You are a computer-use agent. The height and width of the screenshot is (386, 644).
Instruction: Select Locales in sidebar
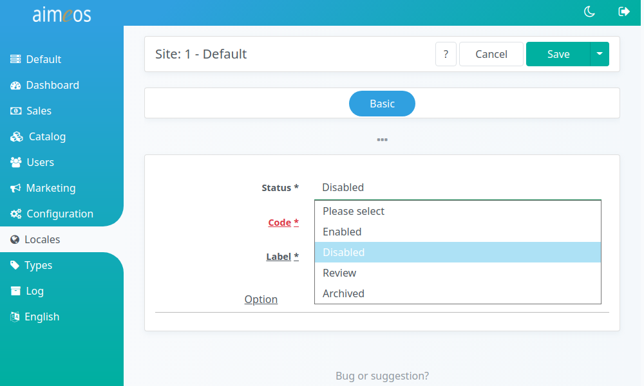[62, 239]
